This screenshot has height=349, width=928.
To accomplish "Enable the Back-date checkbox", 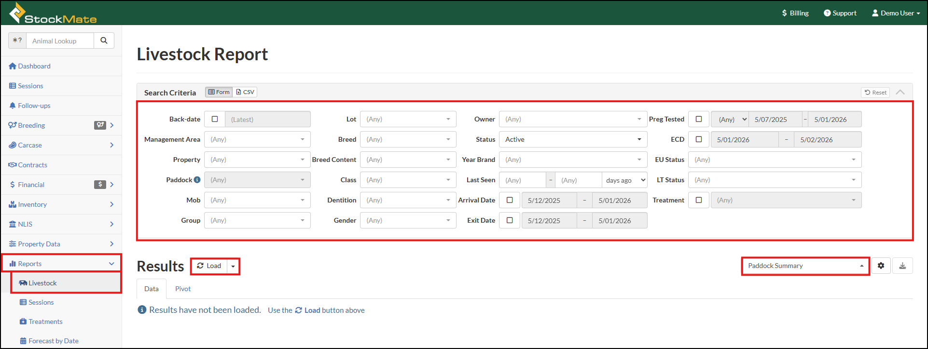I will coord(215,119).
